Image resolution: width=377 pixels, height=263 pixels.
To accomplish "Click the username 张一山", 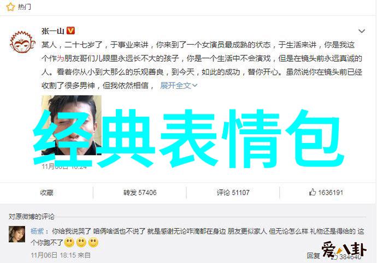I will click(x=52, y=31).
